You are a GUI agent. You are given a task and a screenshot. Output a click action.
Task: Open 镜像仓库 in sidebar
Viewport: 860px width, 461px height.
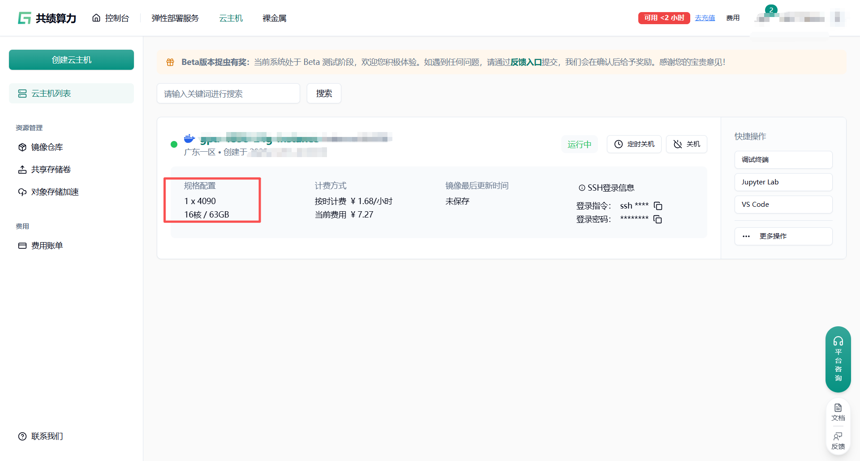pyautogui.click(x=40, y=147)
